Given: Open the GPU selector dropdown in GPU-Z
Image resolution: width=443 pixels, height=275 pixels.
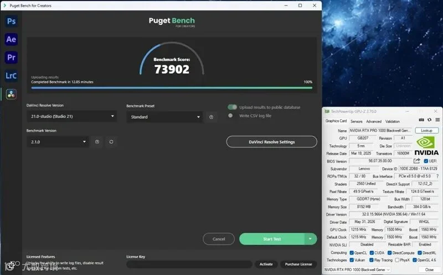Looking at the screenshot, I should 357,269.
